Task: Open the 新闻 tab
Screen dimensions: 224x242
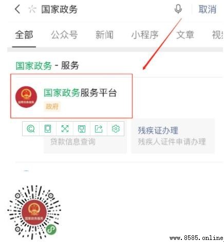Action: click(104, 35)
